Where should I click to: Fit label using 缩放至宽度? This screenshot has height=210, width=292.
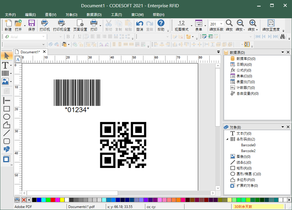coord(271,25)
